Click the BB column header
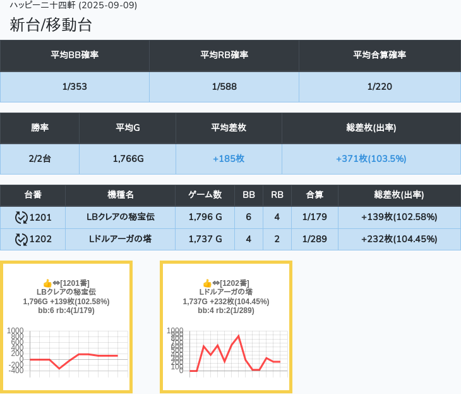The height and width of the screenshot is (394, 461). [x=249, y=195]
